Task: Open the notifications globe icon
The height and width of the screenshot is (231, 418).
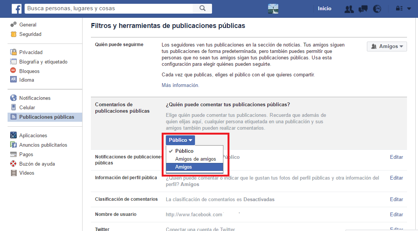Action: click(x=377, y=9)
